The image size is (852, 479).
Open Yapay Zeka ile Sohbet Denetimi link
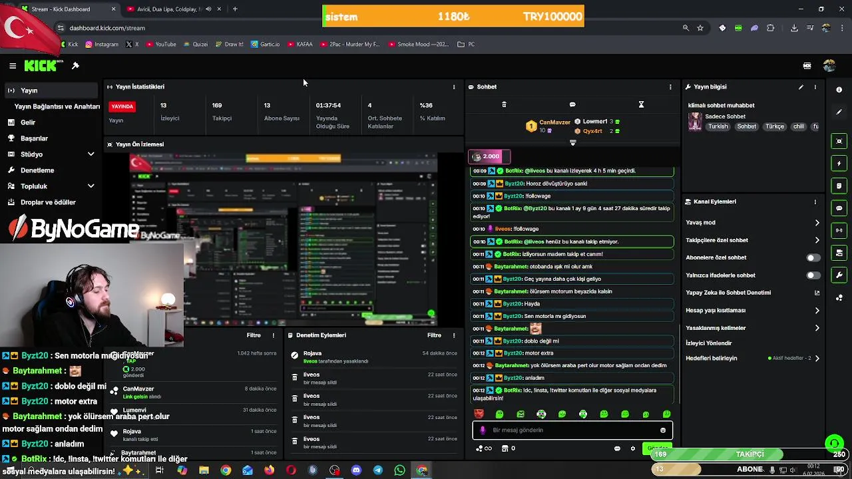tap(752, 293)
